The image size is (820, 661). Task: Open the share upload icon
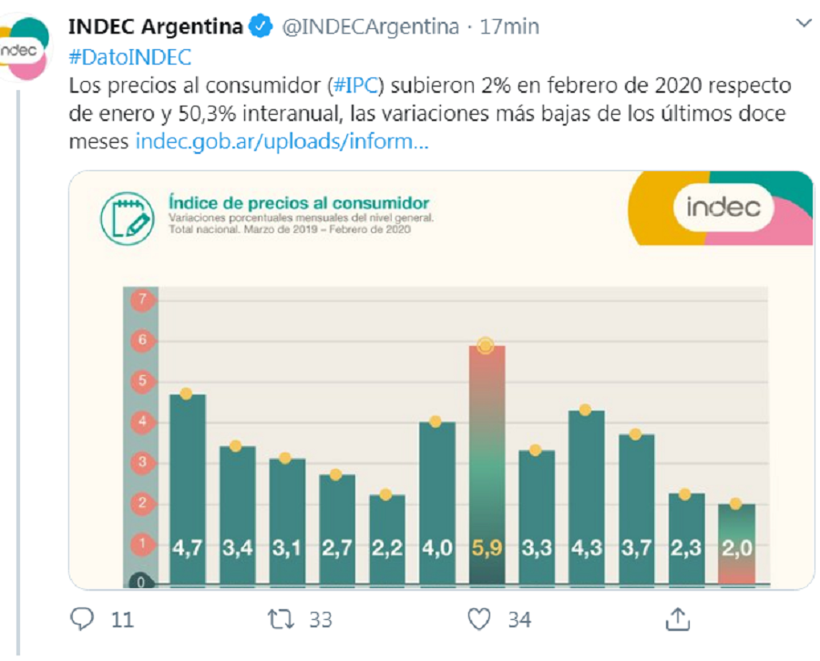[677, 619]
